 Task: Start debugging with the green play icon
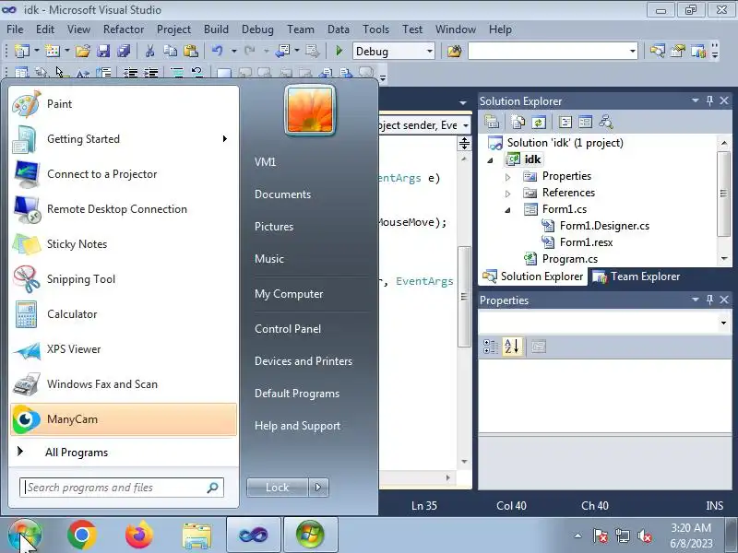339,51
